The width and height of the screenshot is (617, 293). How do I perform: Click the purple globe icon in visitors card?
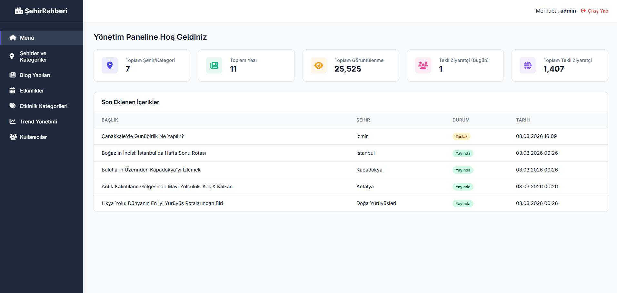click(x=527, y=65)
